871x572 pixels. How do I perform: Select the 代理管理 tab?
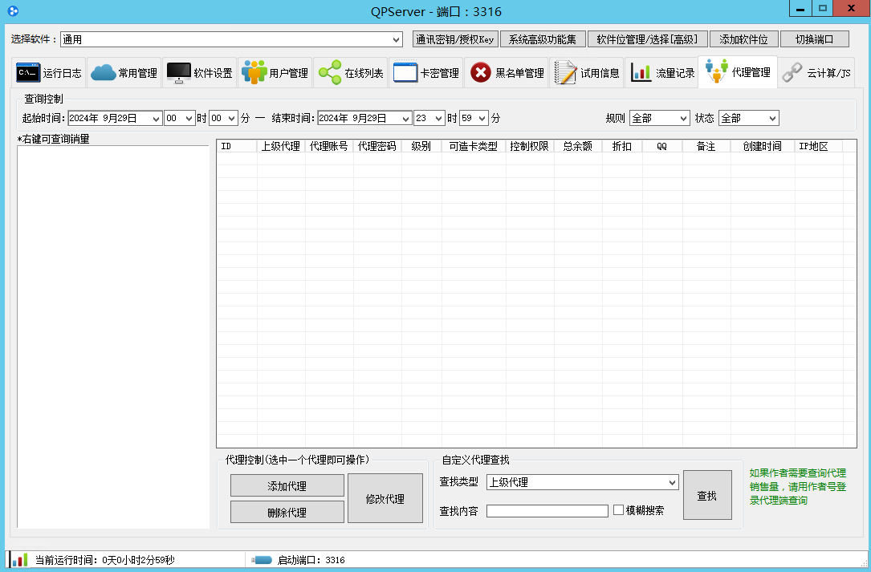click(x=737, y=73)
